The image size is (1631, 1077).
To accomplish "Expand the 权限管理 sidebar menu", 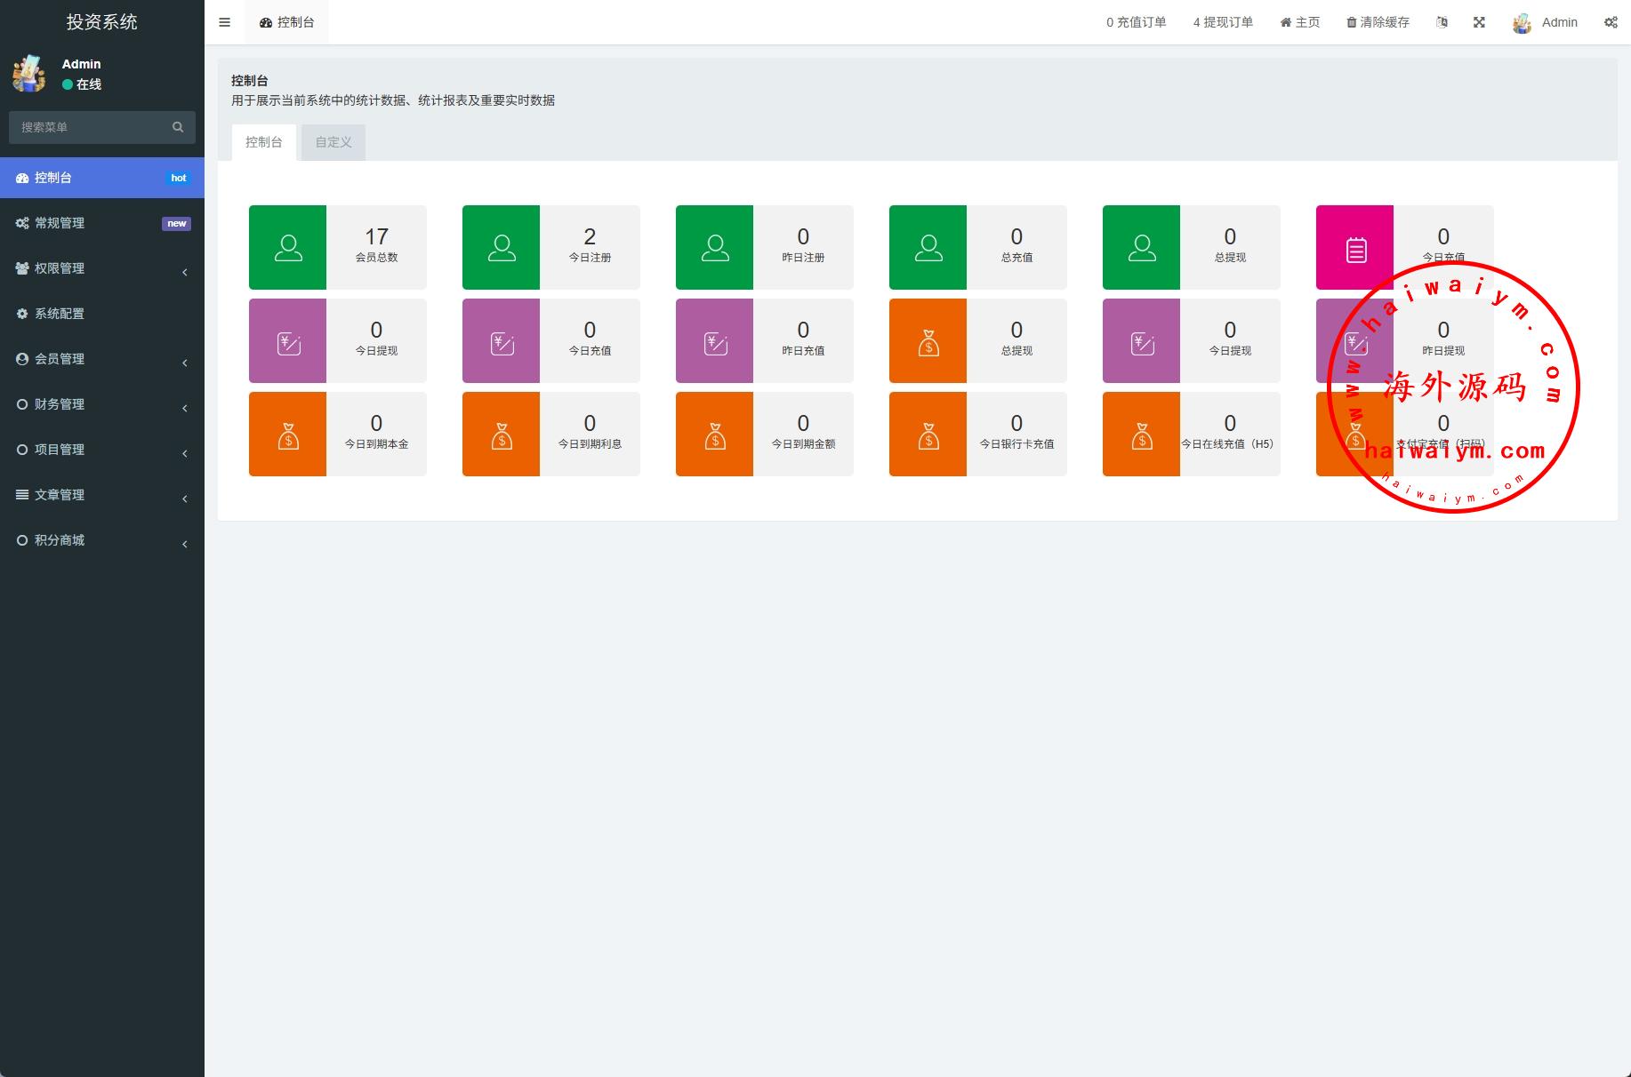I will (x=101, y=268).
